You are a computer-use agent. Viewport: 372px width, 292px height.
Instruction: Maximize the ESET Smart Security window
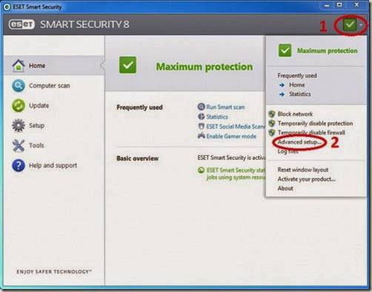coord(339,5)
